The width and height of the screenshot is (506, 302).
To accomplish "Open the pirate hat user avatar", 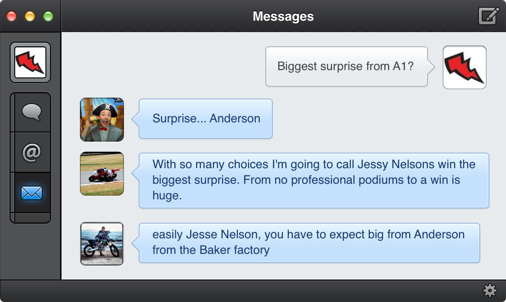I will coord(102,120).
